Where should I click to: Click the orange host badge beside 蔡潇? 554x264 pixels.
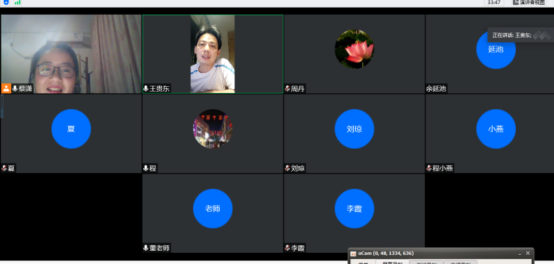click(6, 89)
